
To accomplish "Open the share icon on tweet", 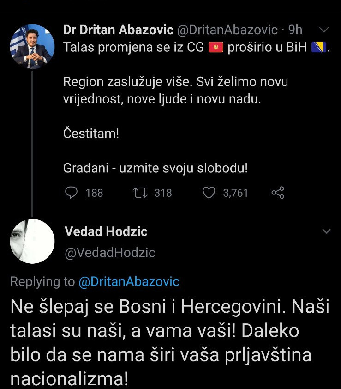I will coord(278,192).
